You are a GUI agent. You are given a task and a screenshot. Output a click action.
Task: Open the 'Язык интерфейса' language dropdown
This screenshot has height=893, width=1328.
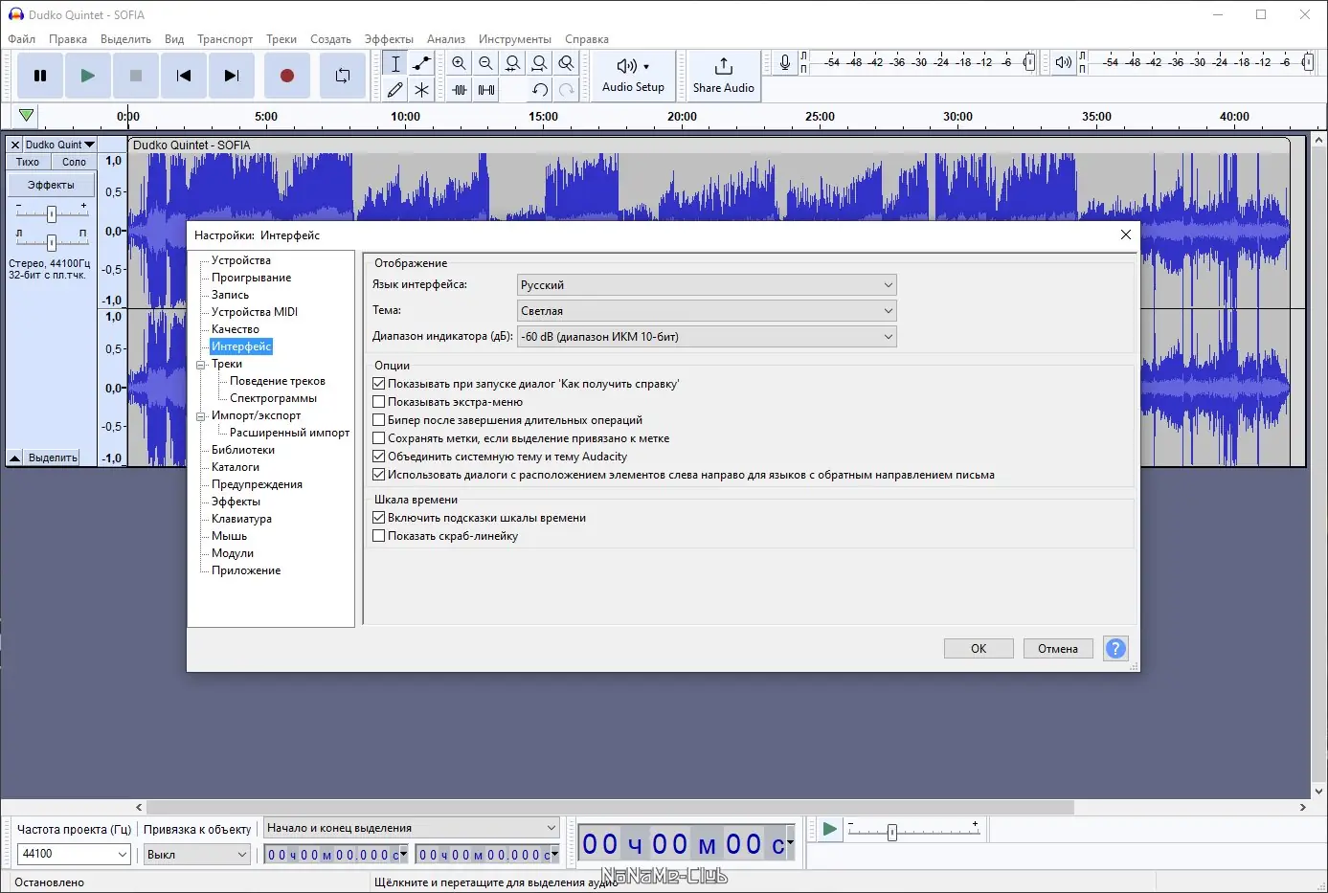pyautogui.click(x=707, y=285)
